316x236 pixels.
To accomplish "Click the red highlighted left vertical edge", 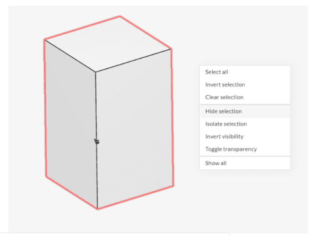I will (45, 108).
